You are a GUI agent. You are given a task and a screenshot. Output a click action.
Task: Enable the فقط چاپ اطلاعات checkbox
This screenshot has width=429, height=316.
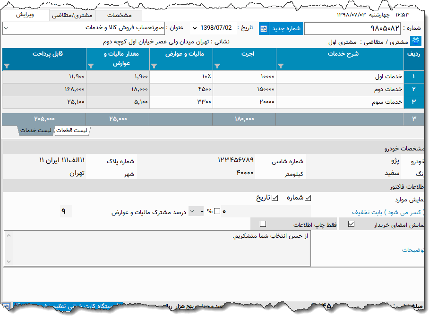[262, 223]
